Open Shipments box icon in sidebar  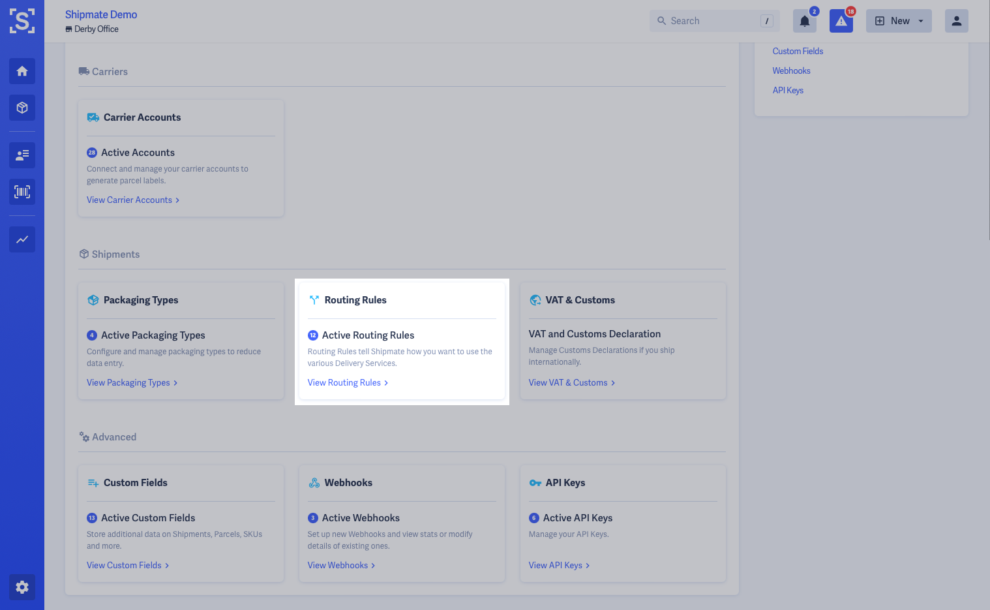pos(22,108)
